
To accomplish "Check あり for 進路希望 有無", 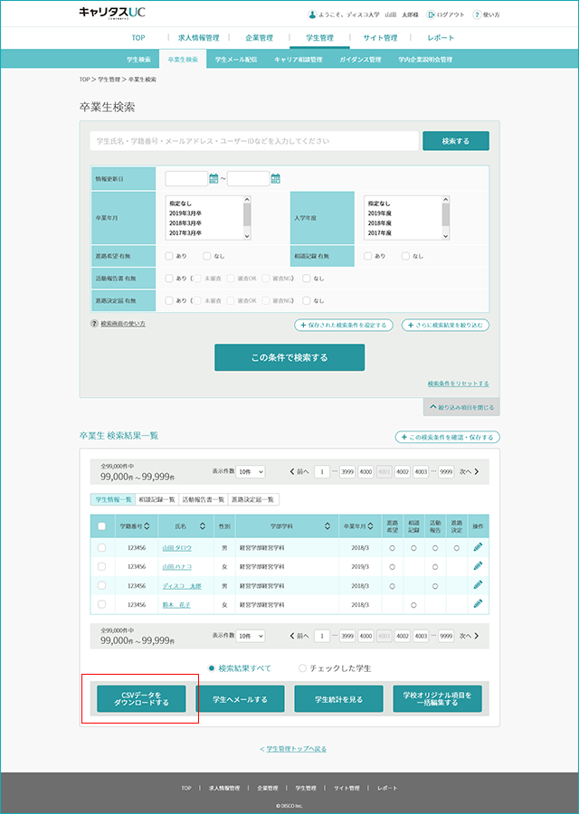I will [x=169, y=256].
